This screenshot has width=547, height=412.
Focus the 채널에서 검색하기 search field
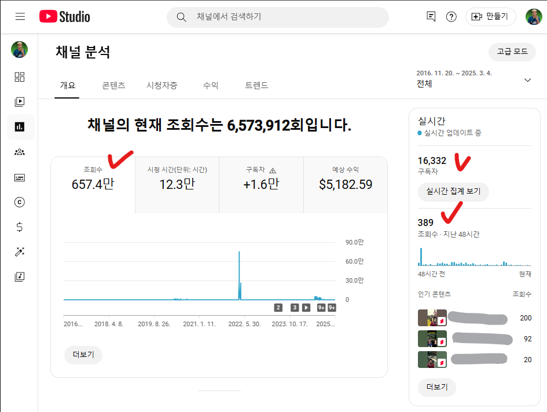pos(278,17)
